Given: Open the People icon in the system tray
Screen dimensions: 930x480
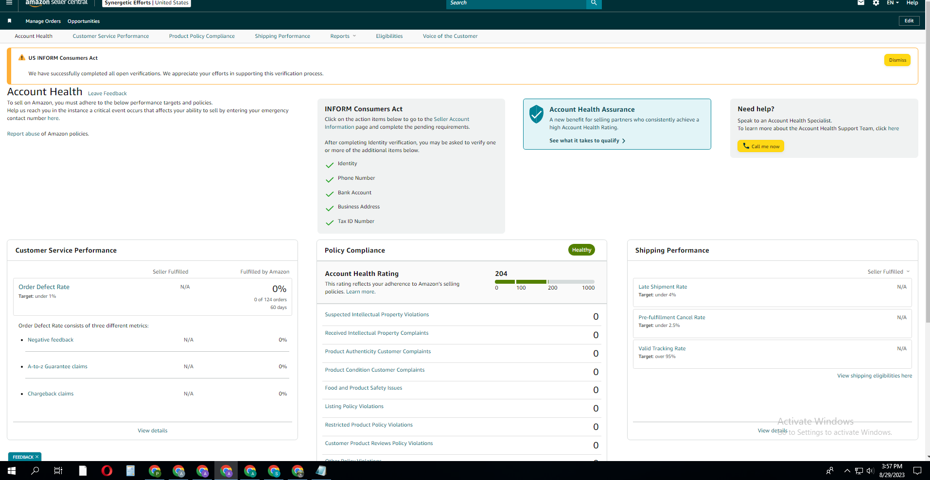Looking at the screenshot, I should 830,471.
